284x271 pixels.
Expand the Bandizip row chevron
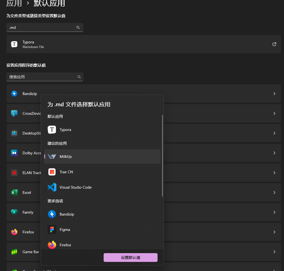[274, 94]
